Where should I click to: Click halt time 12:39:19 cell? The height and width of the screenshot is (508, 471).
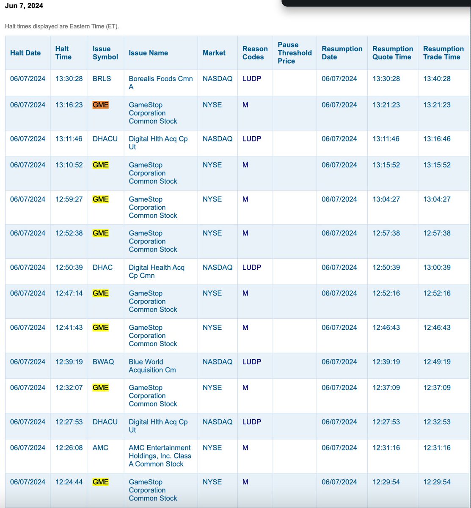coord(69,362)
